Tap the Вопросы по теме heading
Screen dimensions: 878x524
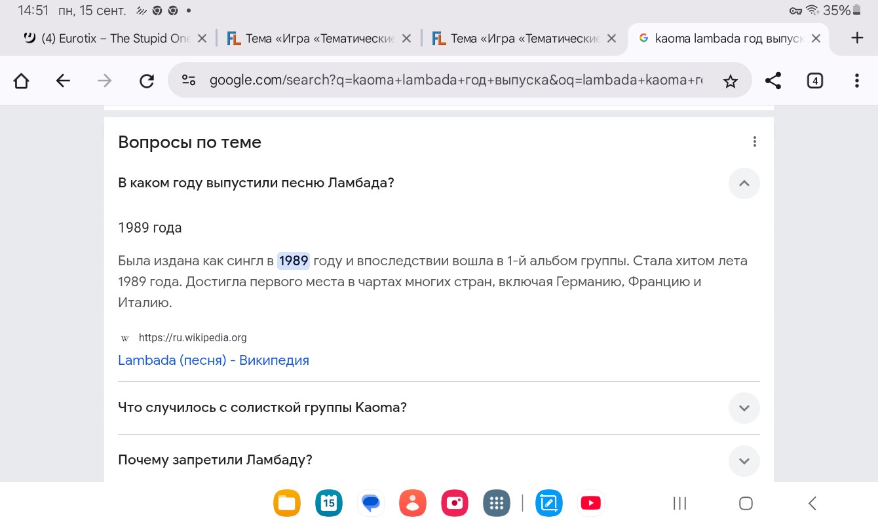(x=189, y=142)
